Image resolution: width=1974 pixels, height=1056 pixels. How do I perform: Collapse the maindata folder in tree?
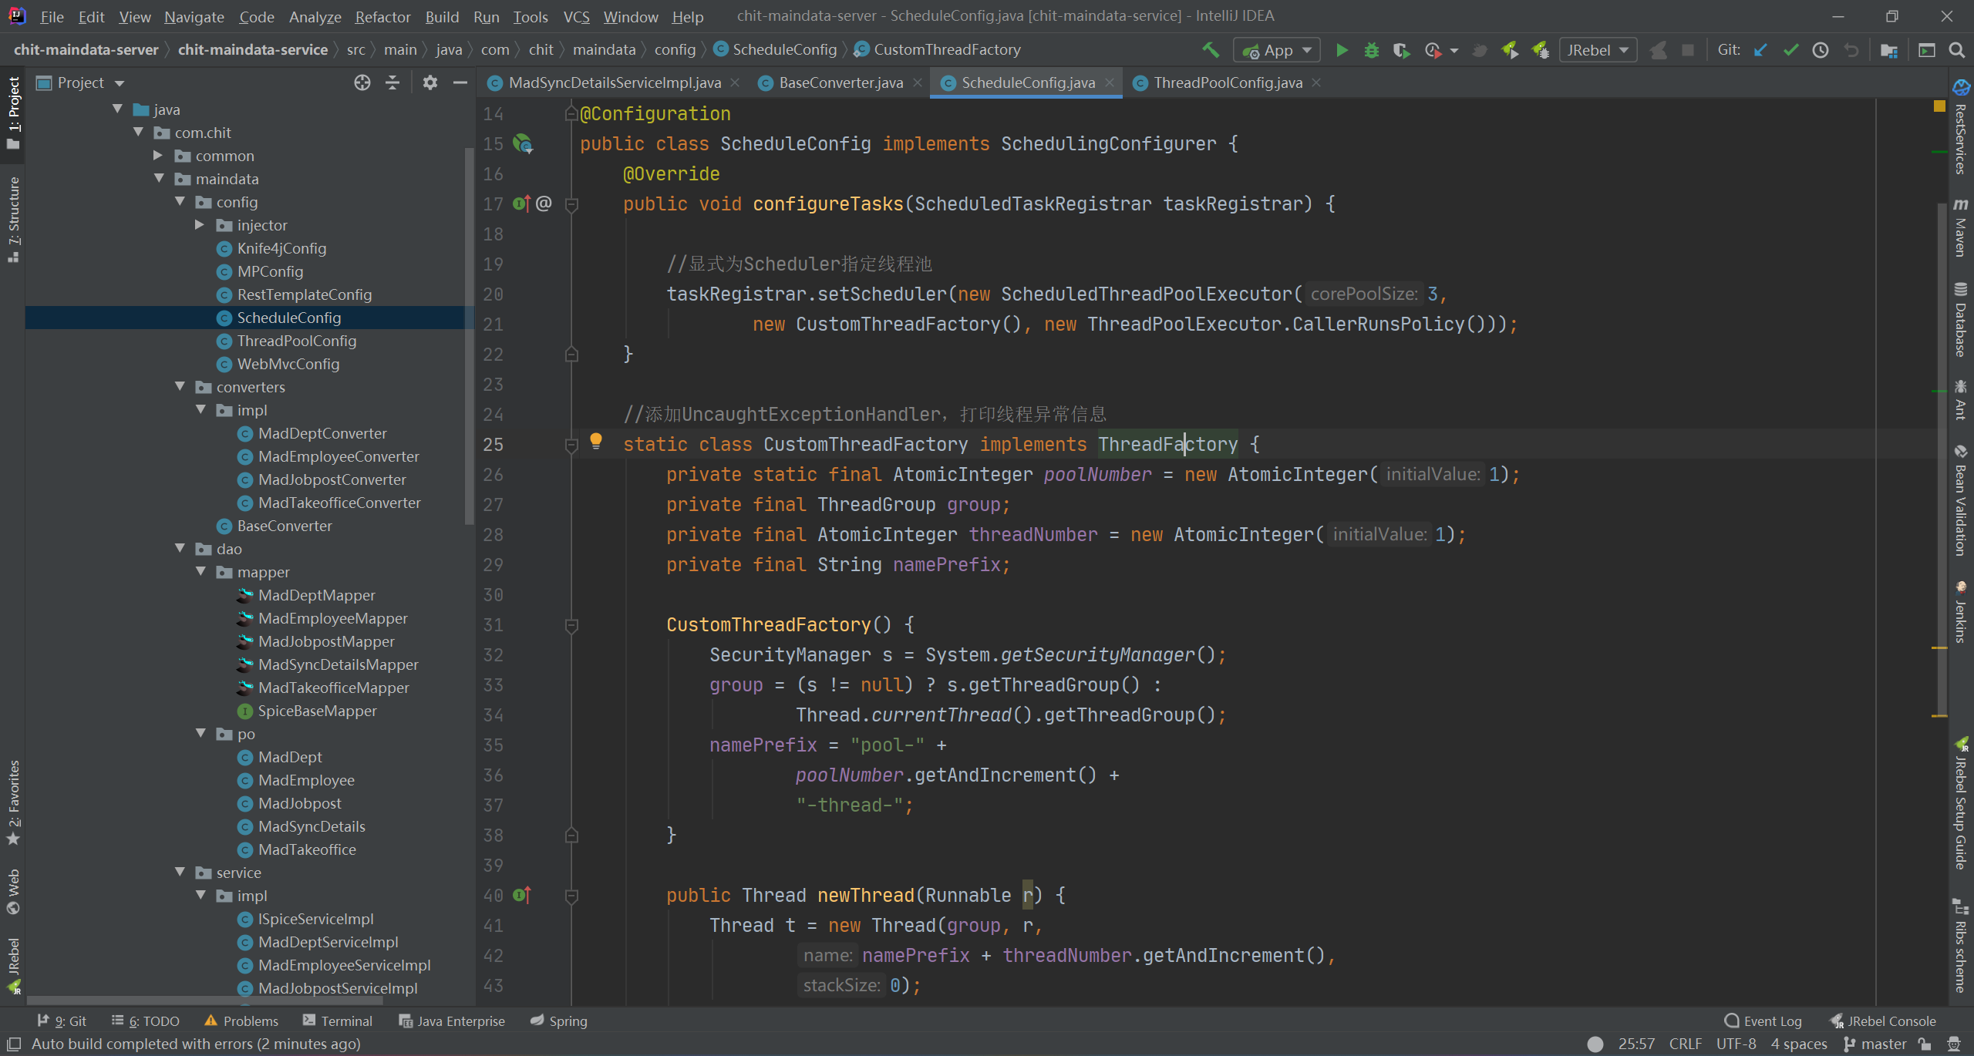point(160,178)
